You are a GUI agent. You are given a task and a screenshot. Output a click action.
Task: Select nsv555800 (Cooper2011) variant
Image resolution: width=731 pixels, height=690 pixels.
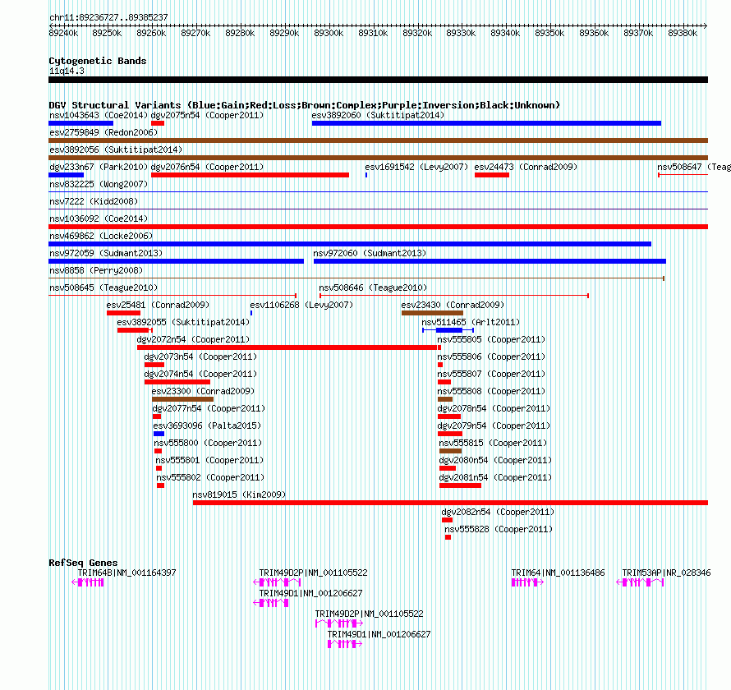[x=158, y=451]
